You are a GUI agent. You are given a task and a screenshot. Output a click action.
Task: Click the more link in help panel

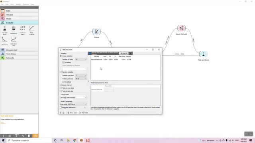point(3,123)
